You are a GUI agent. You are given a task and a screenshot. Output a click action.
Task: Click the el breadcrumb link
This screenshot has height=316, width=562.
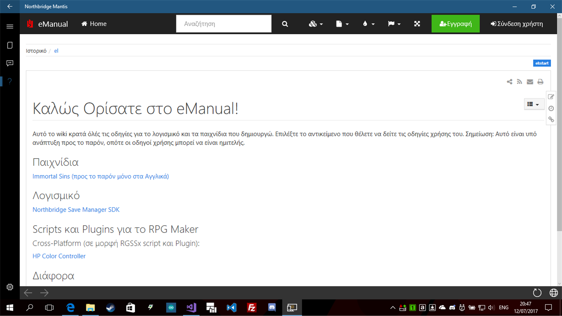click(56, 51)
